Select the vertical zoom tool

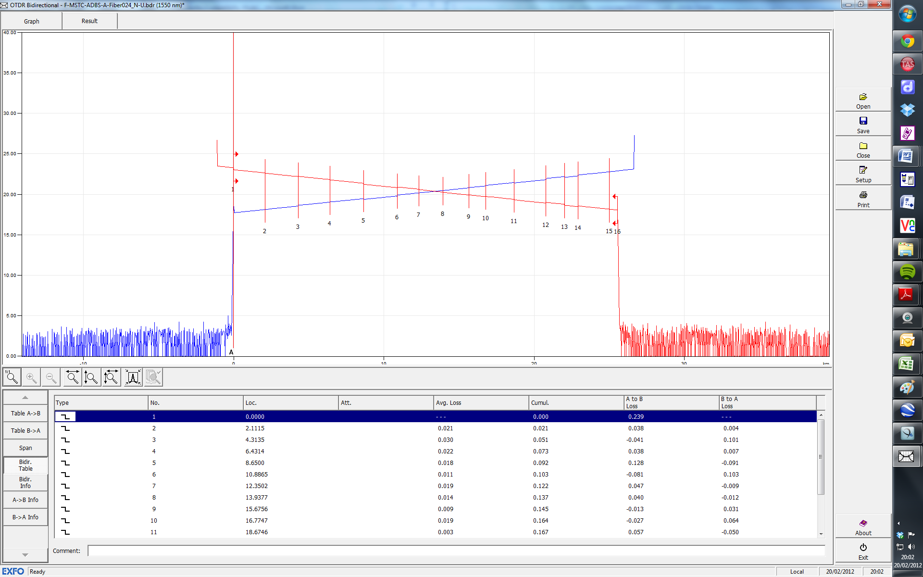coord(91,377)
